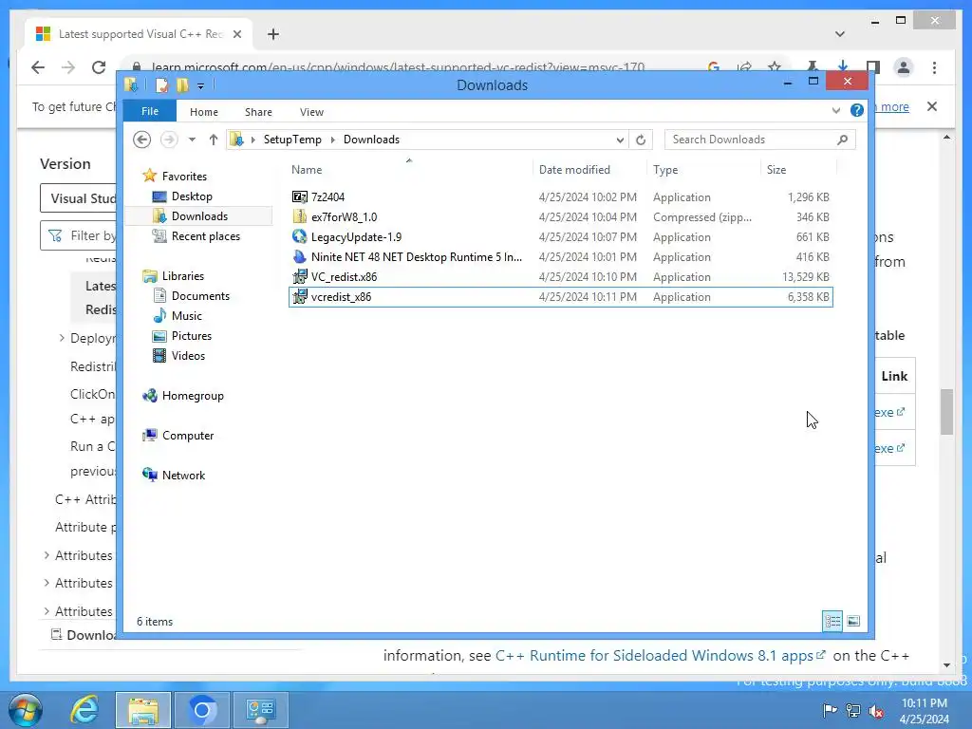Open Explorer help with question mark icon
Image resolution: width=972 pixels, height=729 pixels.
click(857, 110)
